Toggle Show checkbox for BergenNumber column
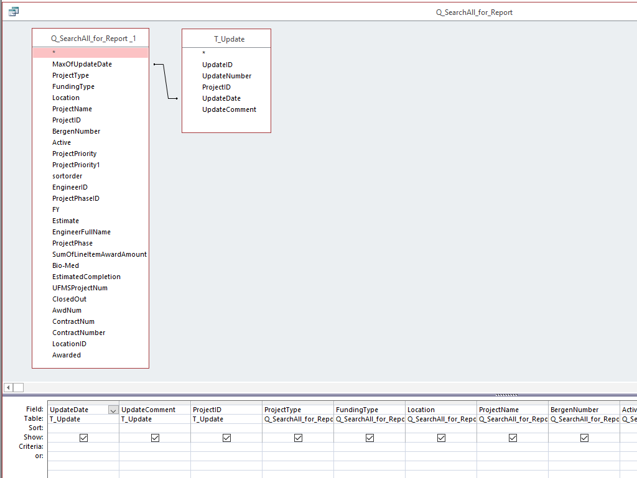Viewport: 637px width, 478px height. point(584,438)
